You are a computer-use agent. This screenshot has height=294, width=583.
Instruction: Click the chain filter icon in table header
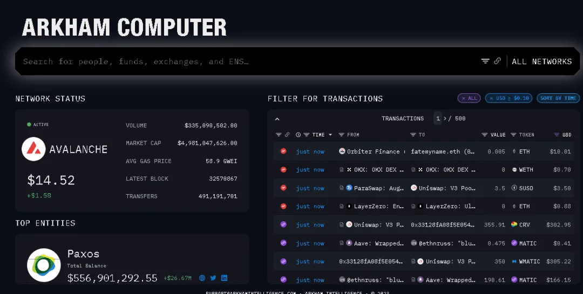coord(279,134)
